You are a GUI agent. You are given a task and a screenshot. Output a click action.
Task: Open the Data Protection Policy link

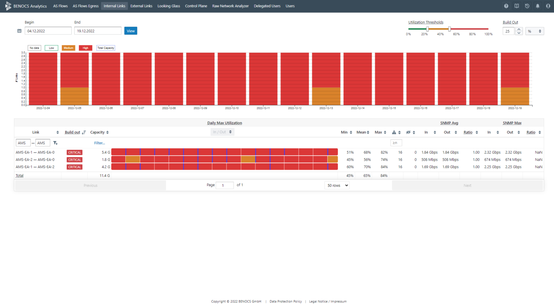tap(286, 301)
